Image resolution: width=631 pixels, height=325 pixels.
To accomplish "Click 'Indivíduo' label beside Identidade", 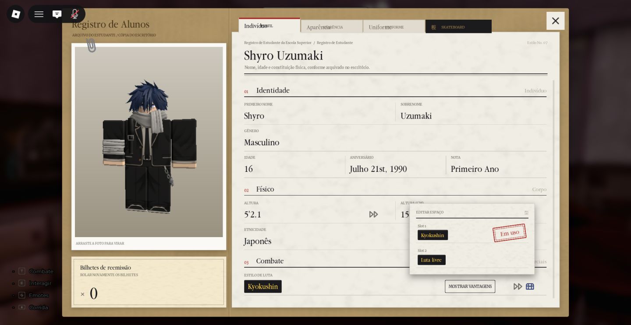I will coord(535,91).
